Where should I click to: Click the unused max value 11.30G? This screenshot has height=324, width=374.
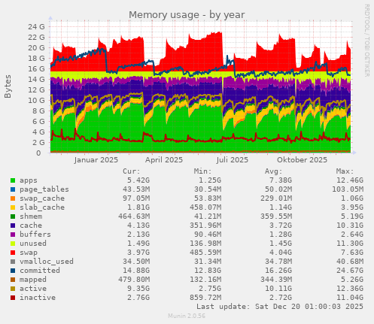[x=350, y=244]
